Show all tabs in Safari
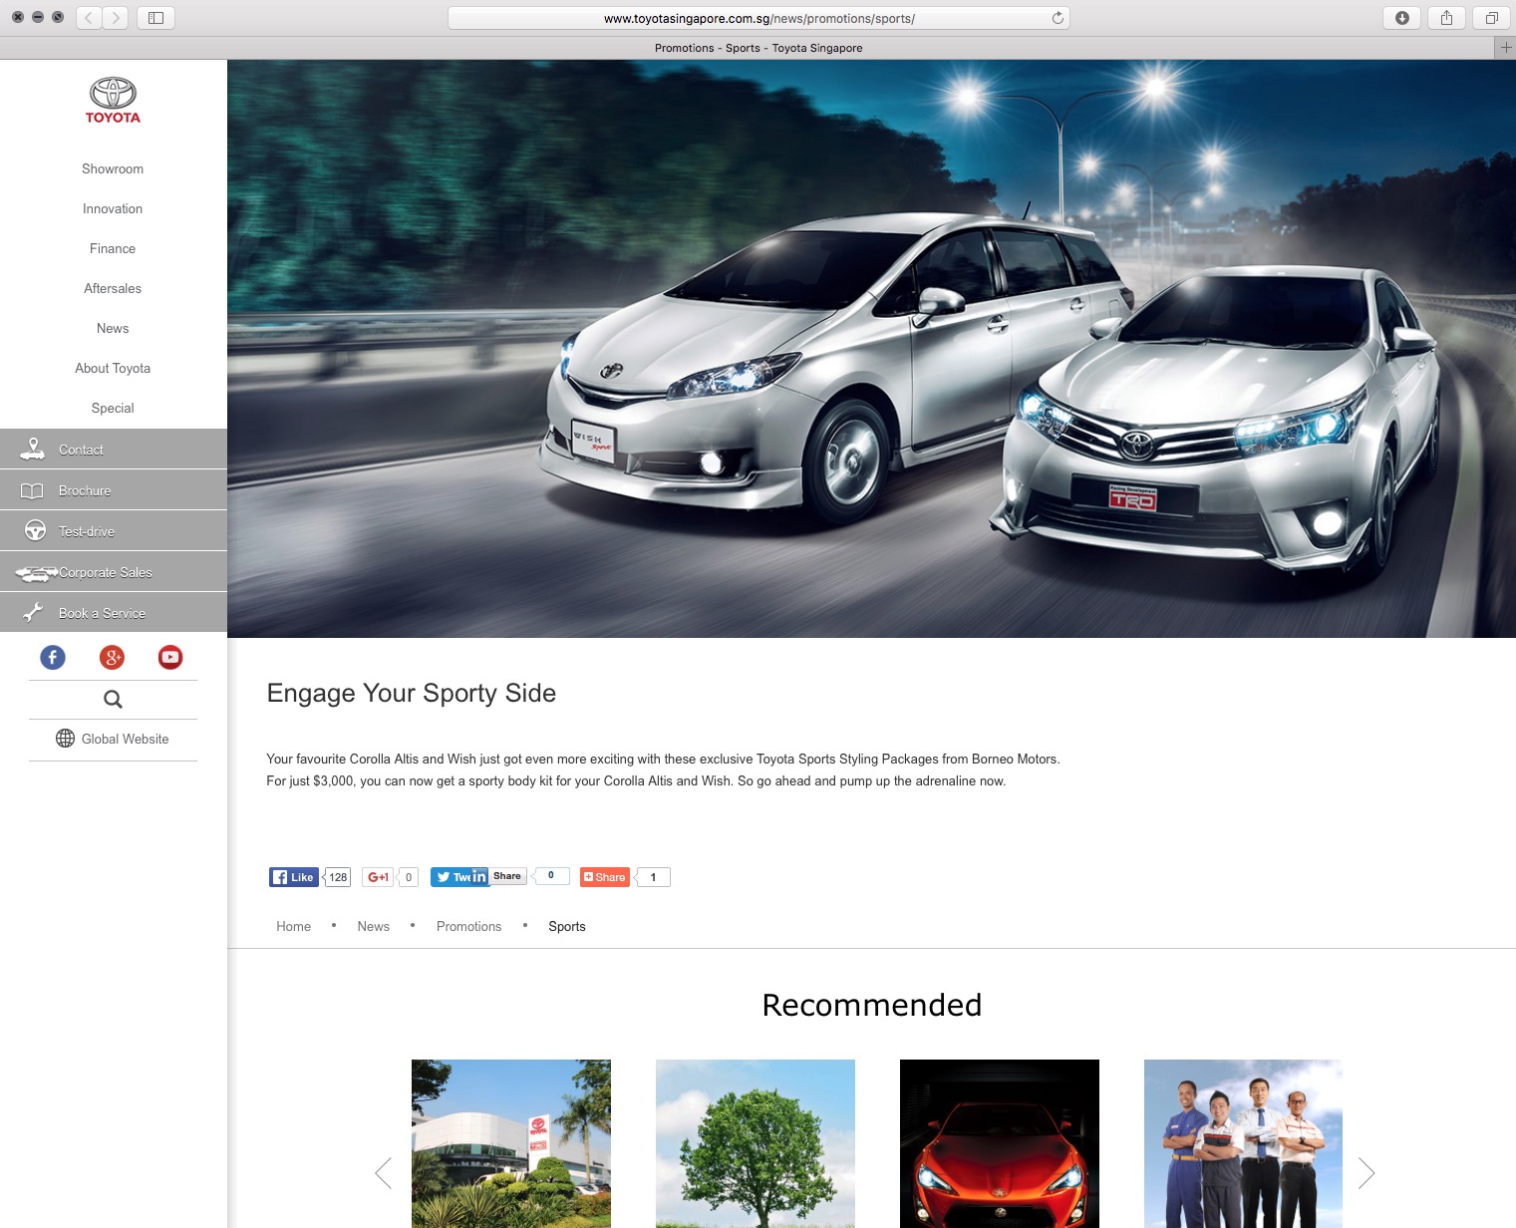Screen dimensions: 1516x1228 1491,18
